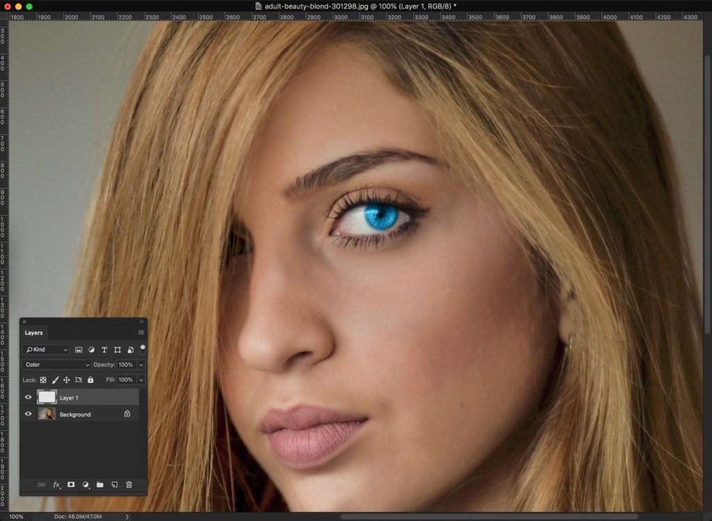
Task: Toggle visibility of Layer 1
Action: [x=28, y=397]
